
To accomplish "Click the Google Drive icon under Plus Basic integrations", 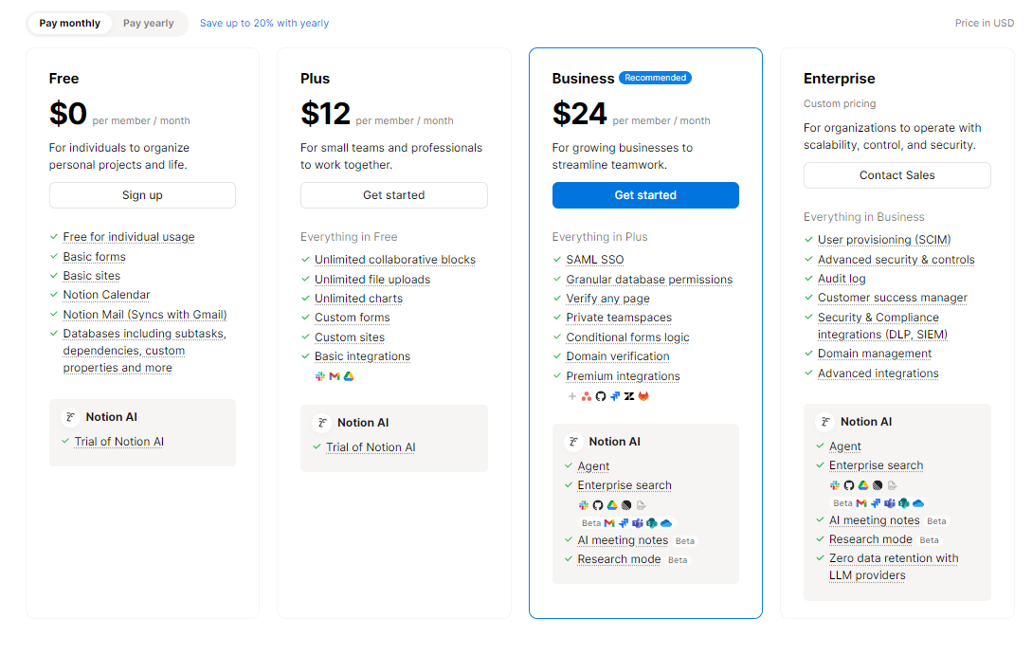I will (x=349, y=376).
